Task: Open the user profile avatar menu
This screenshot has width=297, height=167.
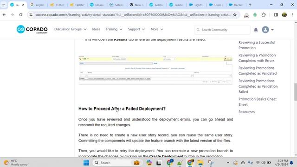Action: pyautogui.click(x=265, y=30)
